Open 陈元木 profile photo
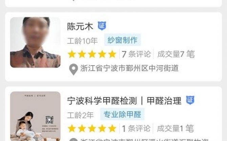The width and height of the screenshot is (227, 141). tap(35, 42)
